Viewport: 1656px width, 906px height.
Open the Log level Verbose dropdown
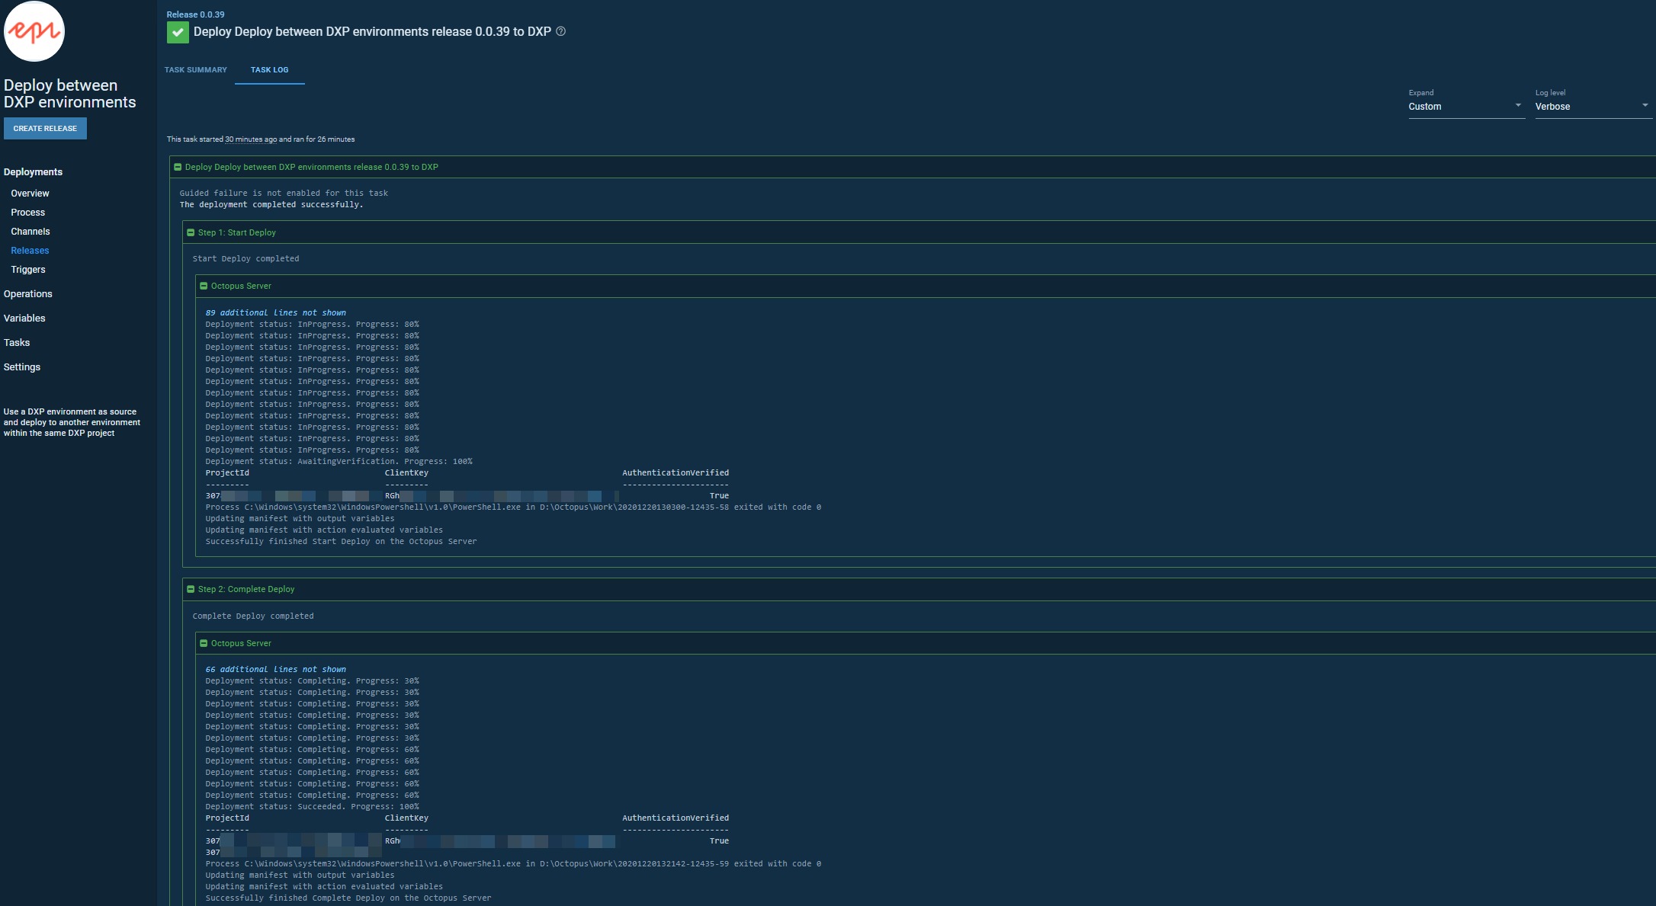click(1592, 107)
